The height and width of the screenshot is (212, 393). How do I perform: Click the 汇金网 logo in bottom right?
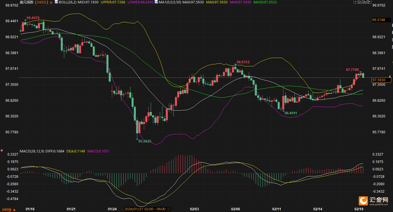coord(374,201)
